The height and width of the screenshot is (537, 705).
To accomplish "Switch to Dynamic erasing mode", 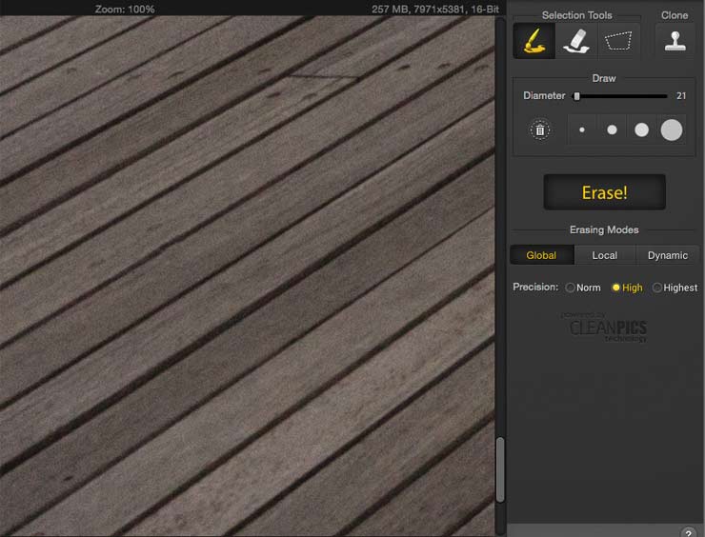I will tap(668, 255).
